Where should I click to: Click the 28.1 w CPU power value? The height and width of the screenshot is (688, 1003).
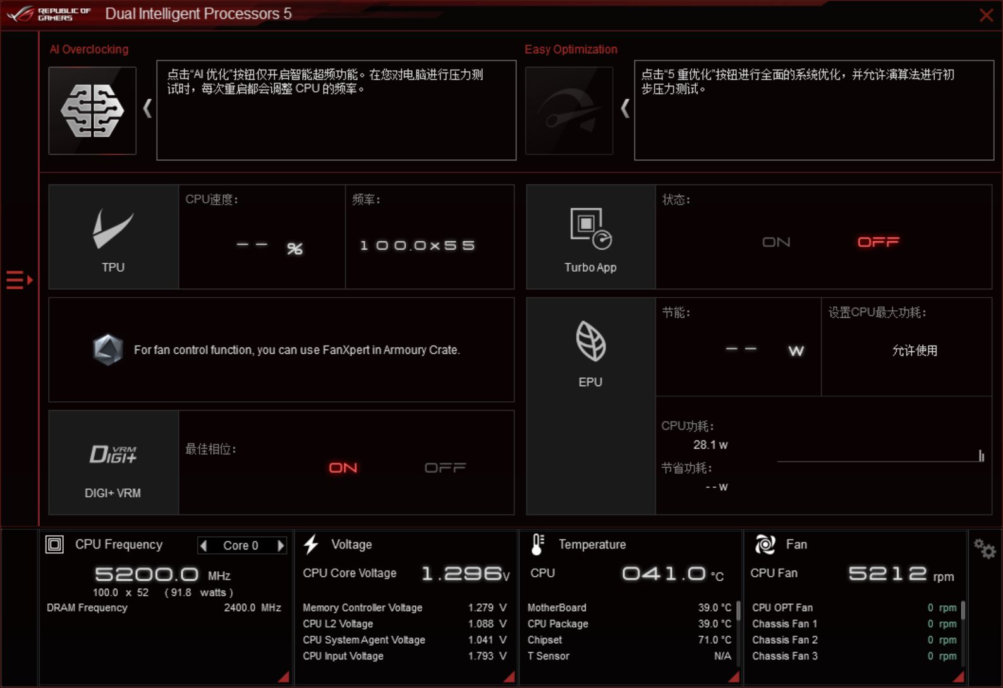point(710,445)
